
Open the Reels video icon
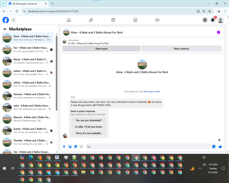tap(113, 20)
